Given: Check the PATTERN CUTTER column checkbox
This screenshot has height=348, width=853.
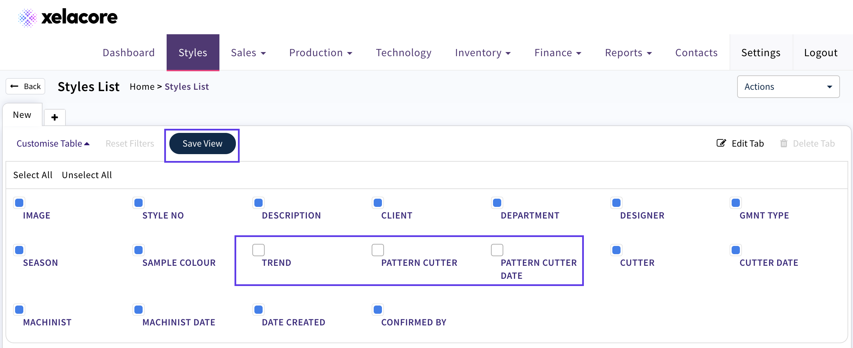Looking at the screenshot, I should 378,250.
